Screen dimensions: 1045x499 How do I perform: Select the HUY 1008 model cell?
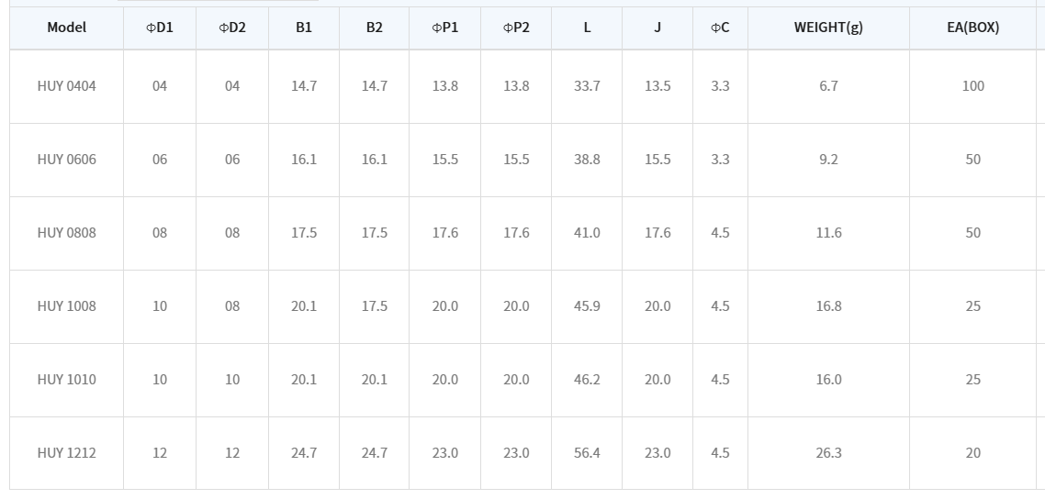66,306
